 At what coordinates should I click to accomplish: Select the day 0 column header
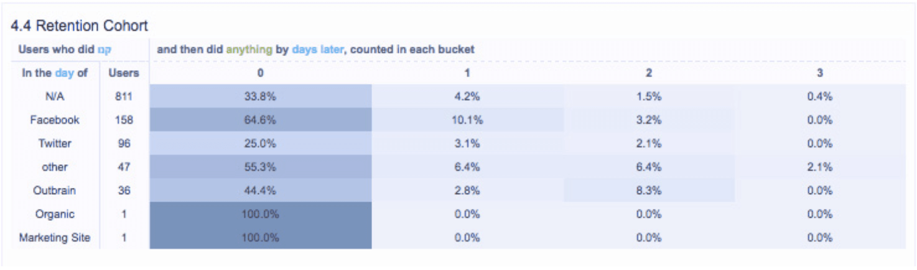click(260, 73)
